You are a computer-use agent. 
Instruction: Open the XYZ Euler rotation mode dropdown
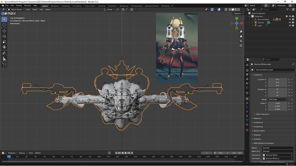tap(277, 99)
